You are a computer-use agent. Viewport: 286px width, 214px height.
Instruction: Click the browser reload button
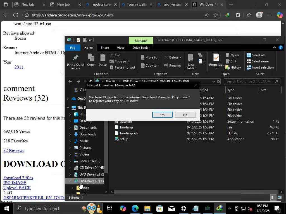tap(16, 15)
